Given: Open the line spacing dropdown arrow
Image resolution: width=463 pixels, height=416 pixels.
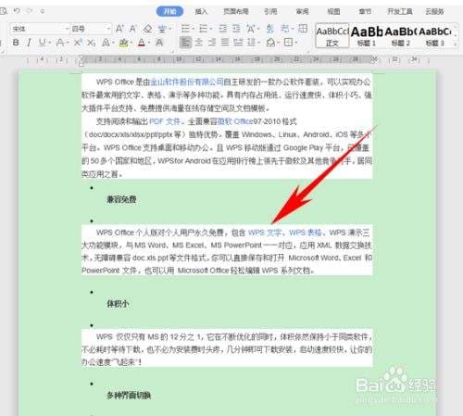Looking at the screenshot, I should point(259,43).
